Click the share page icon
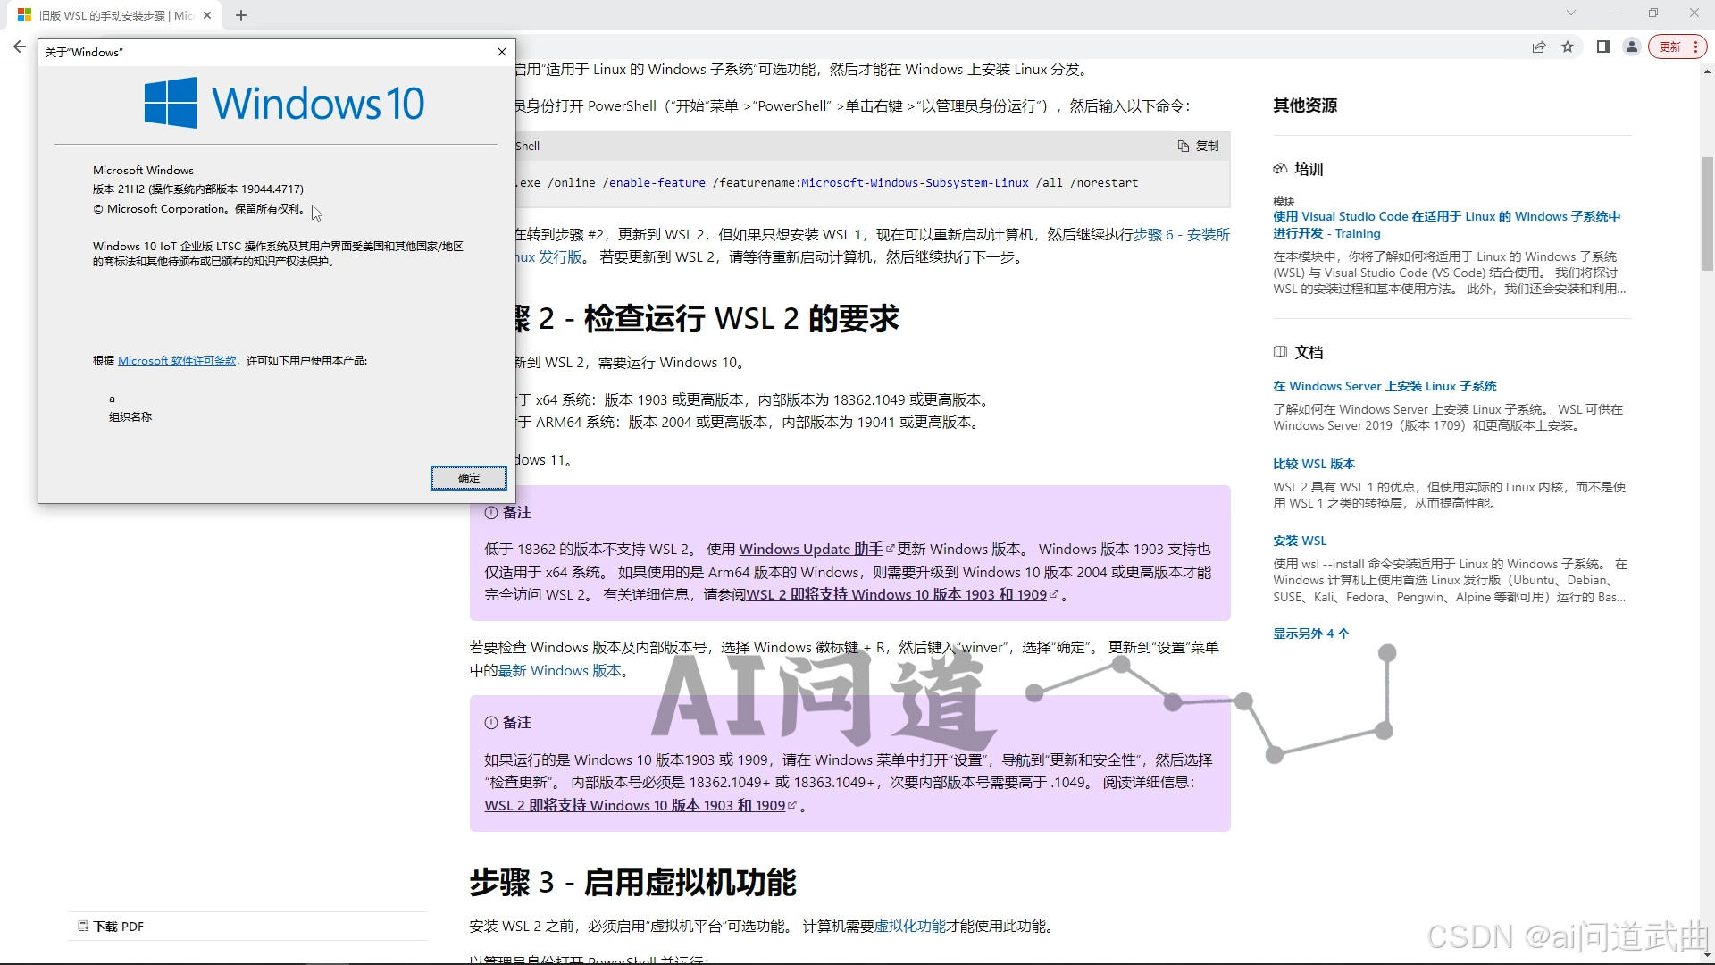The image size is (1715, 965). [1538, 46]
